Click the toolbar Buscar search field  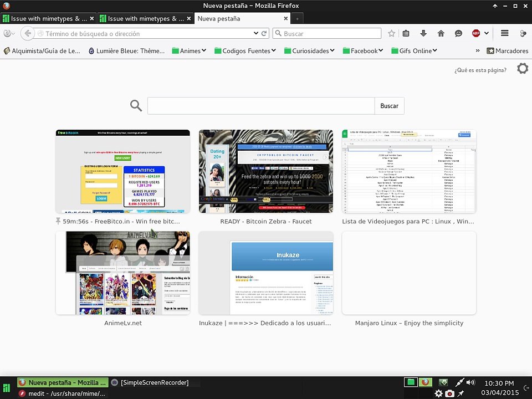327,33
